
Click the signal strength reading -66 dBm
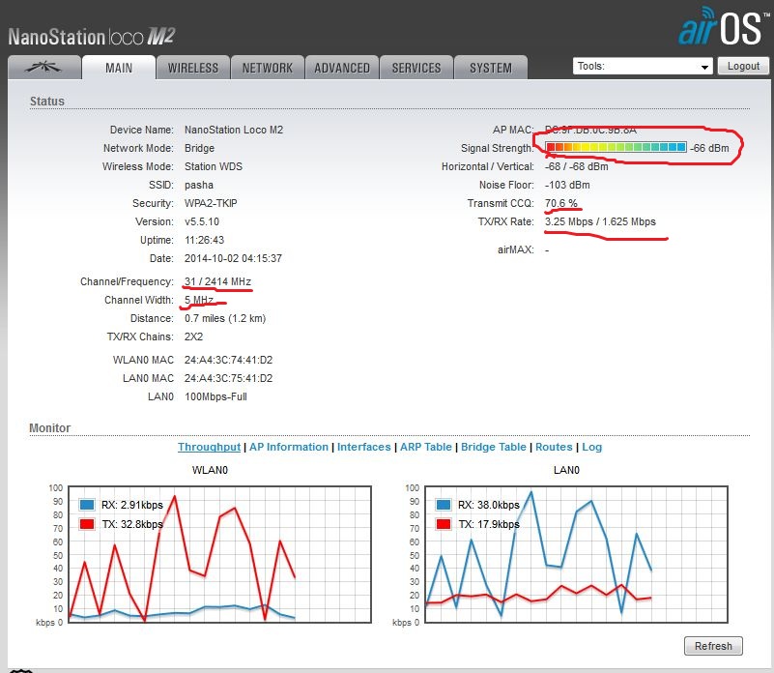point(709,148)
